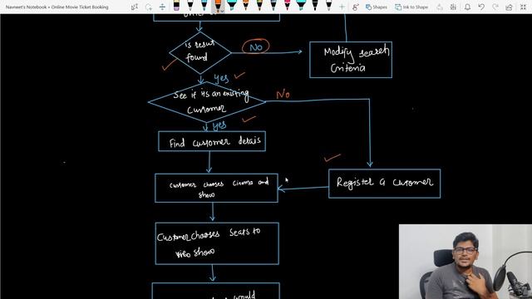Pick the light blue pen beside the selected orange pen
The height and width of the screenshot is (299, 532).
click(x=204, y=6)
